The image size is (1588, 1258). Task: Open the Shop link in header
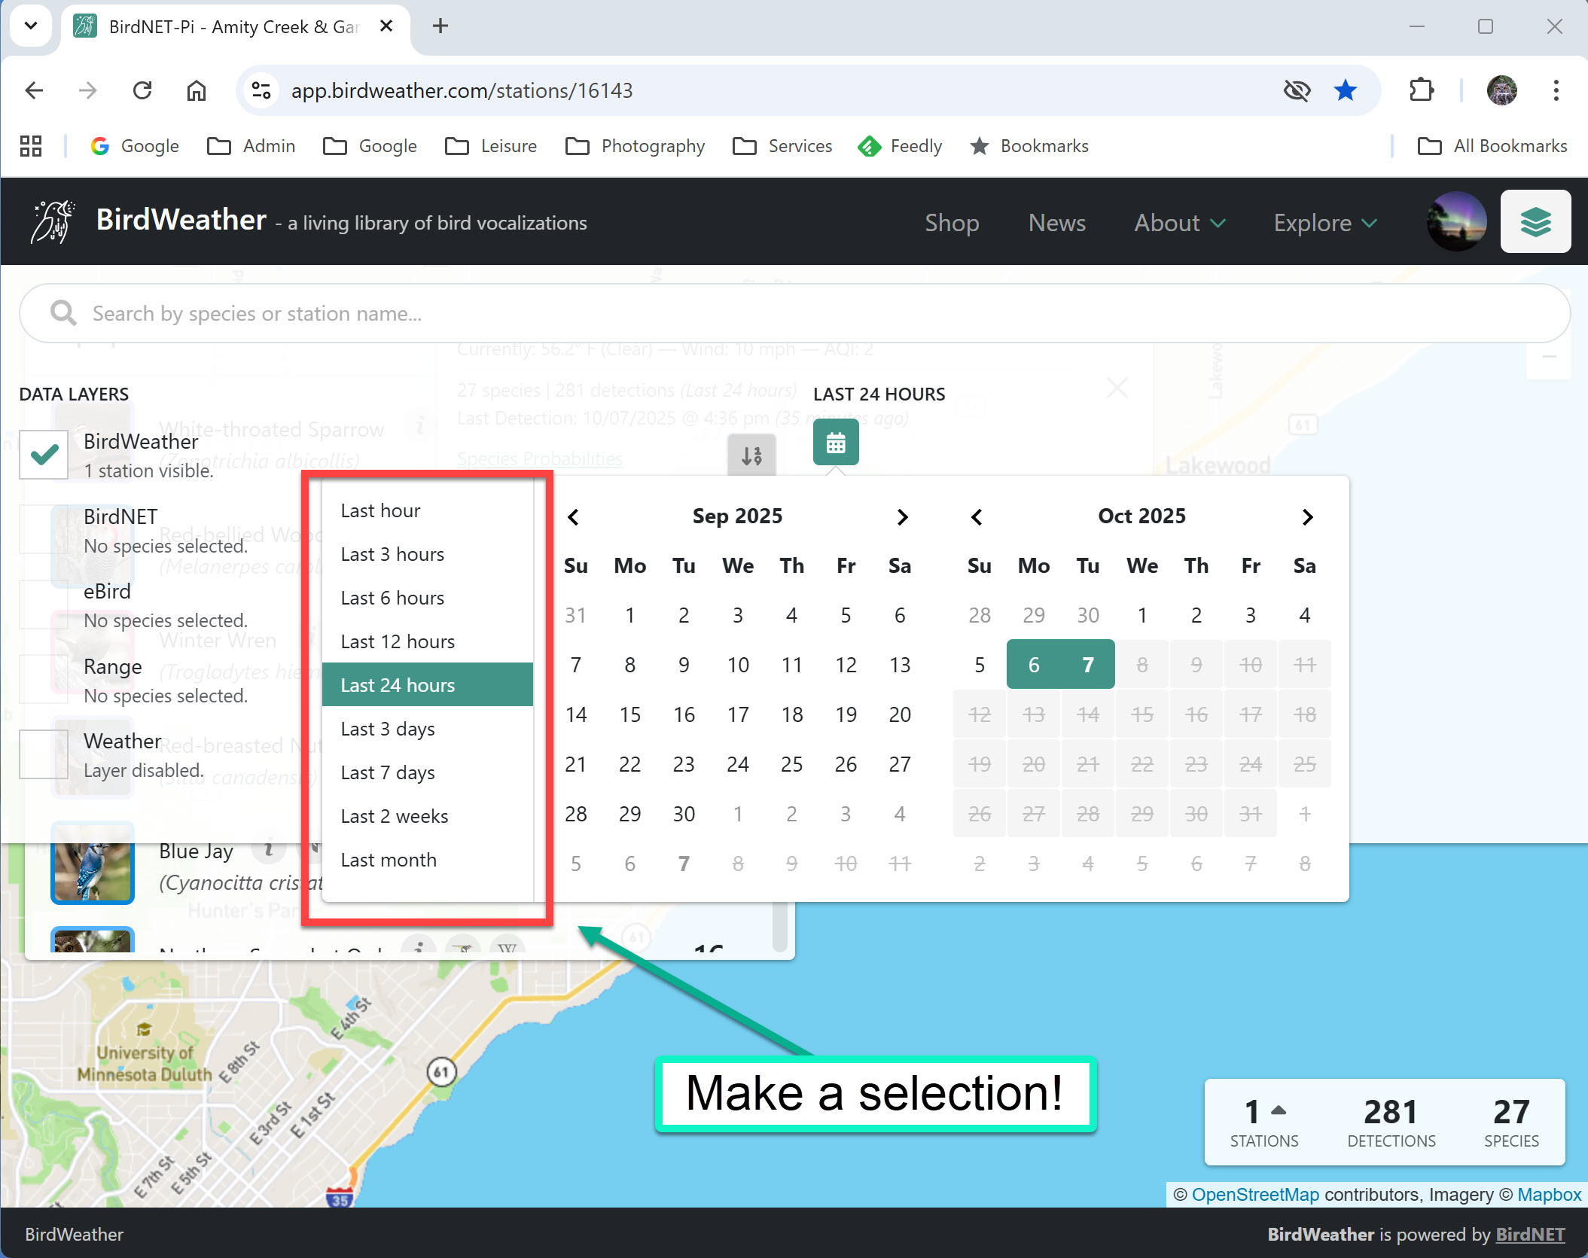(x=952, y=223)
